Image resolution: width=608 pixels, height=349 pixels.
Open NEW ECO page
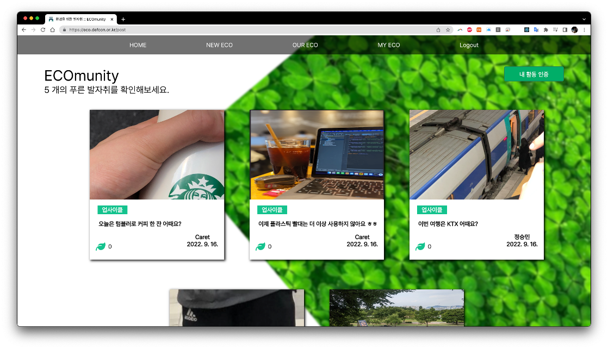pos(219,45)
